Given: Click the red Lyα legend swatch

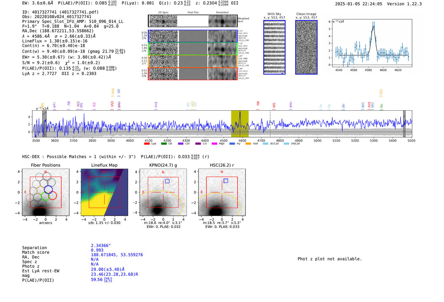Looking at the screenshot, I should 147,144.
